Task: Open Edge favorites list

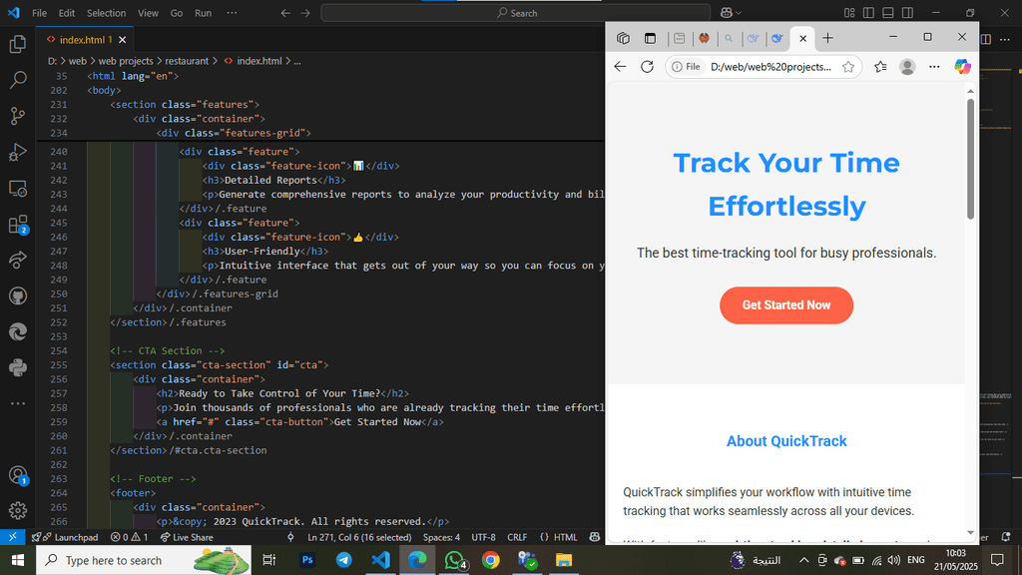Action: [880, 67]
